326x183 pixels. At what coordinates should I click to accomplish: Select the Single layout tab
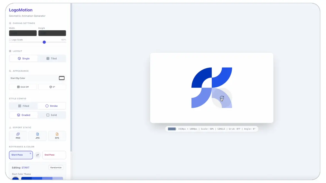point(23,58)
